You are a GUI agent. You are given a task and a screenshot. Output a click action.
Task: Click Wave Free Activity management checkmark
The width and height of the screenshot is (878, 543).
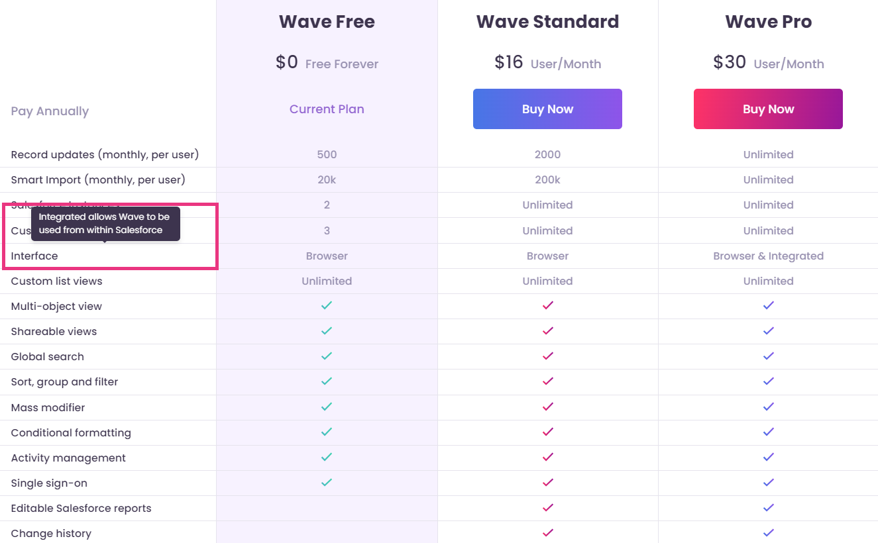click(327, 457)
